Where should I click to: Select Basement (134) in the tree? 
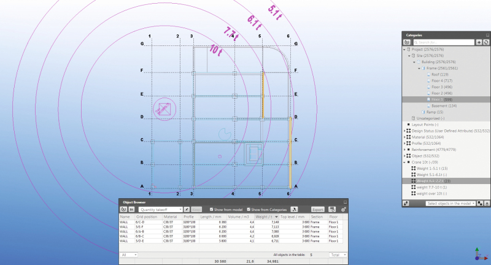click(x=444, y=106)
